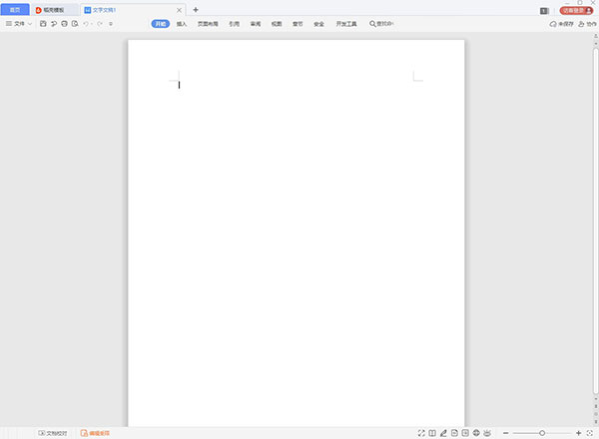Click the zoom out minus icon
The width and height of the screenshot is (599, 439).
tap(506, 433)
